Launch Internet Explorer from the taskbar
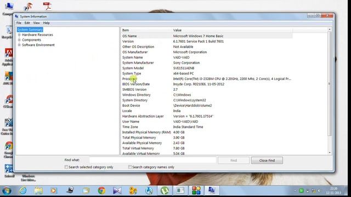 tap(22, 190)
